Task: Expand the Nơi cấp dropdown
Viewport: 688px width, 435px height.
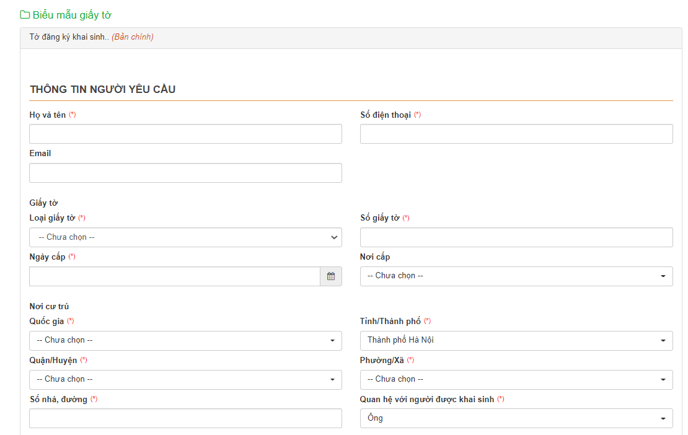Action: click(x=516, y=276)
